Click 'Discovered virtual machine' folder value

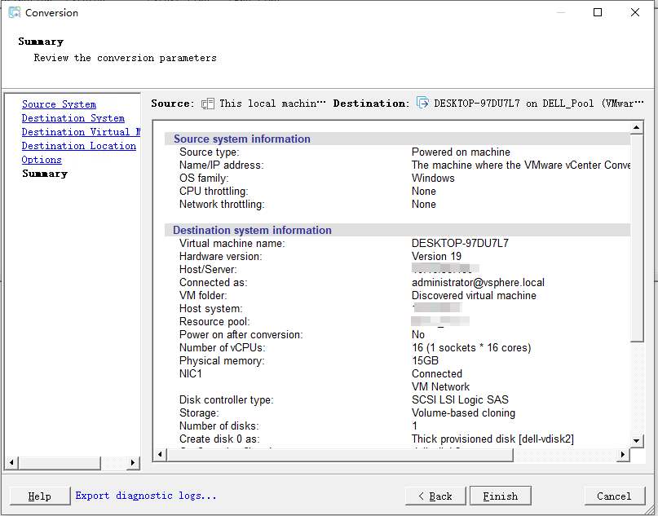coord(474,295)
